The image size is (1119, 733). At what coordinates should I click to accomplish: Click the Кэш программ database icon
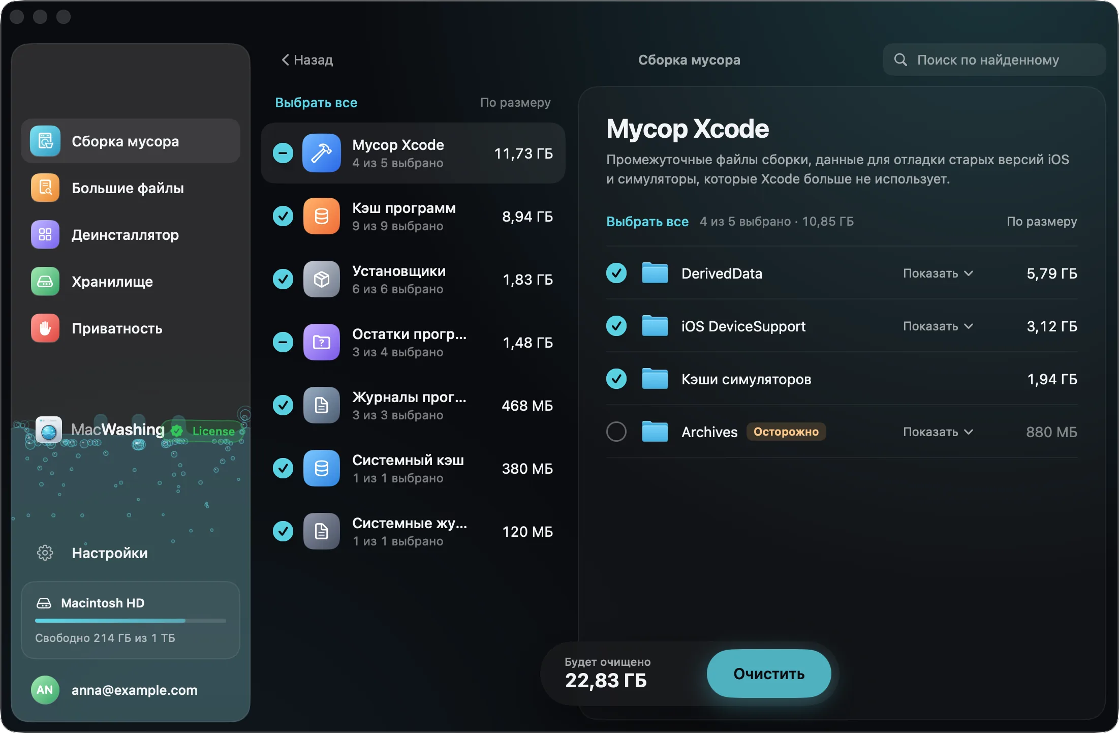coord(321,216)
